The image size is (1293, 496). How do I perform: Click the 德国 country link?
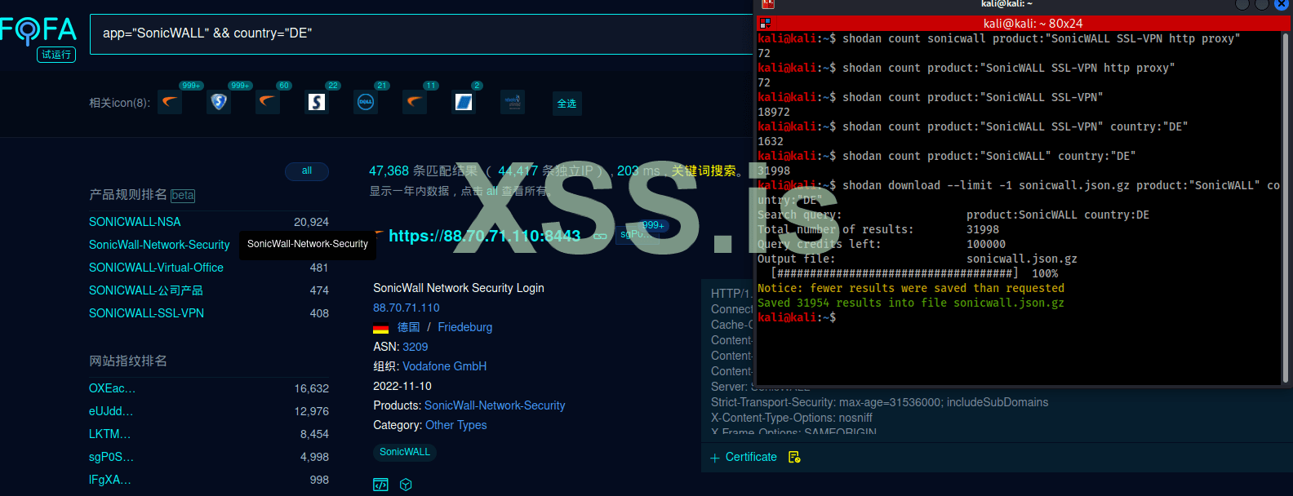click(409, 327)
